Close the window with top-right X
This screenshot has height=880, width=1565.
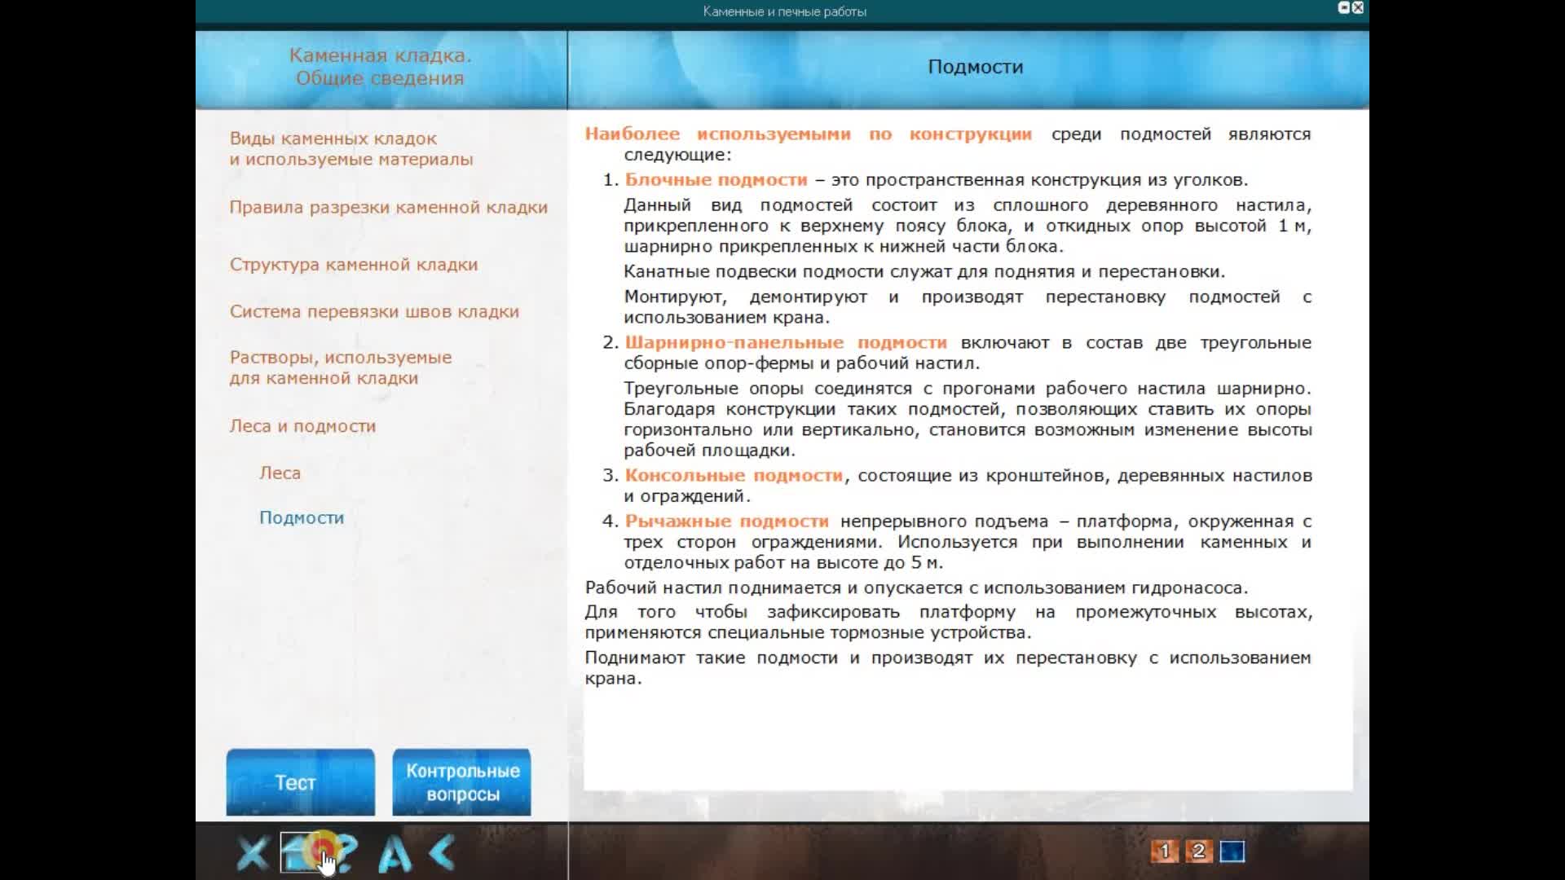[x=1358, y=7]
